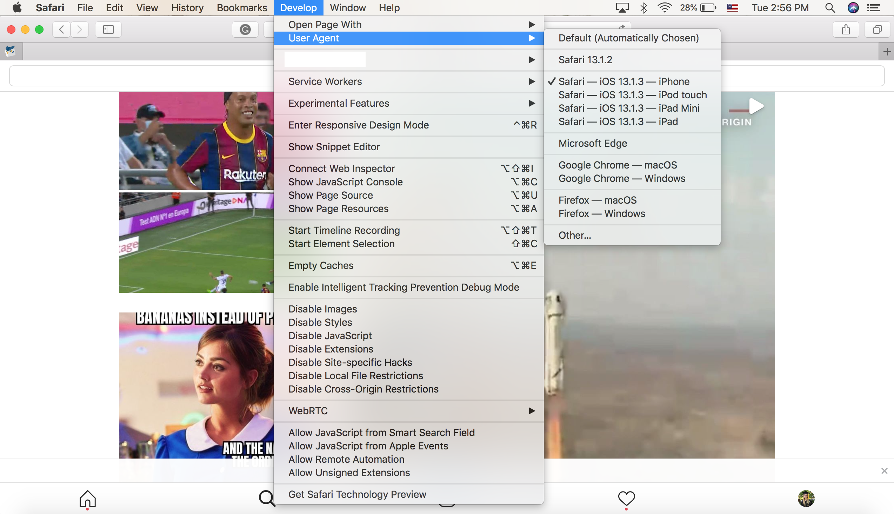Expand the blank redacted menu entry submenu
The image size is (894, 514).
[x=408, y=60]
